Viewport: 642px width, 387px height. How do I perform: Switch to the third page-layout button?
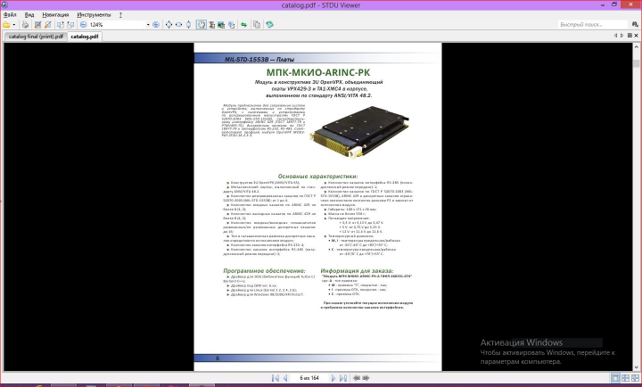click(635, 378)
